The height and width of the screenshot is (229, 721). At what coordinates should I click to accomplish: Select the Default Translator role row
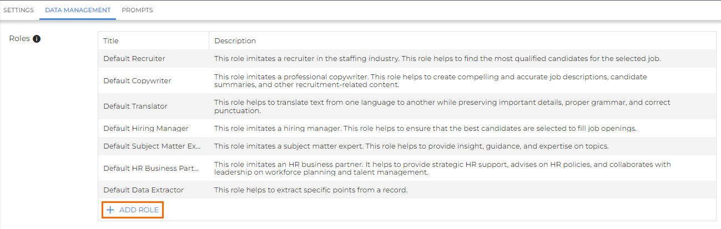tap(135, 106)
